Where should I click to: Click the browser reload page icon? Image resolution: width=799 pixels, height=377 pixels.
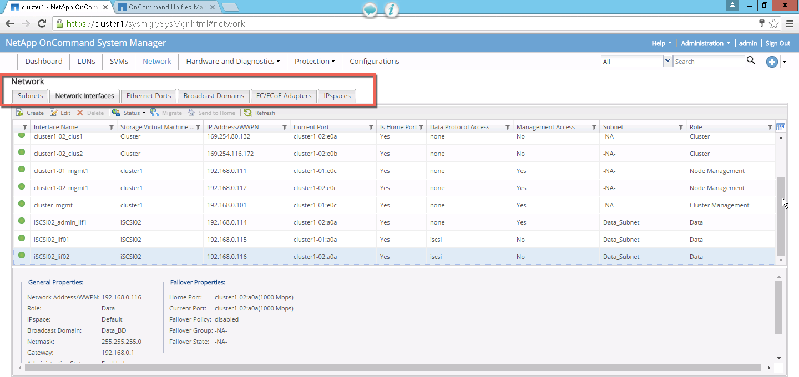click(42, 24)
